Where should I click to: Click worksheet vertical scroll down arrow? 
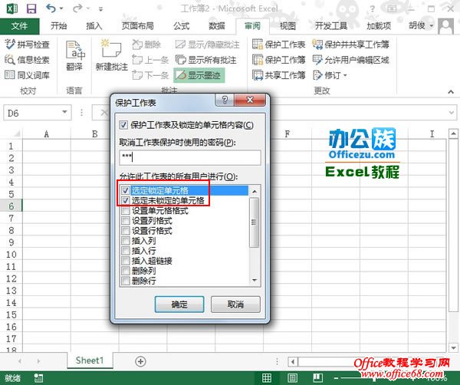tap(453, 348)
